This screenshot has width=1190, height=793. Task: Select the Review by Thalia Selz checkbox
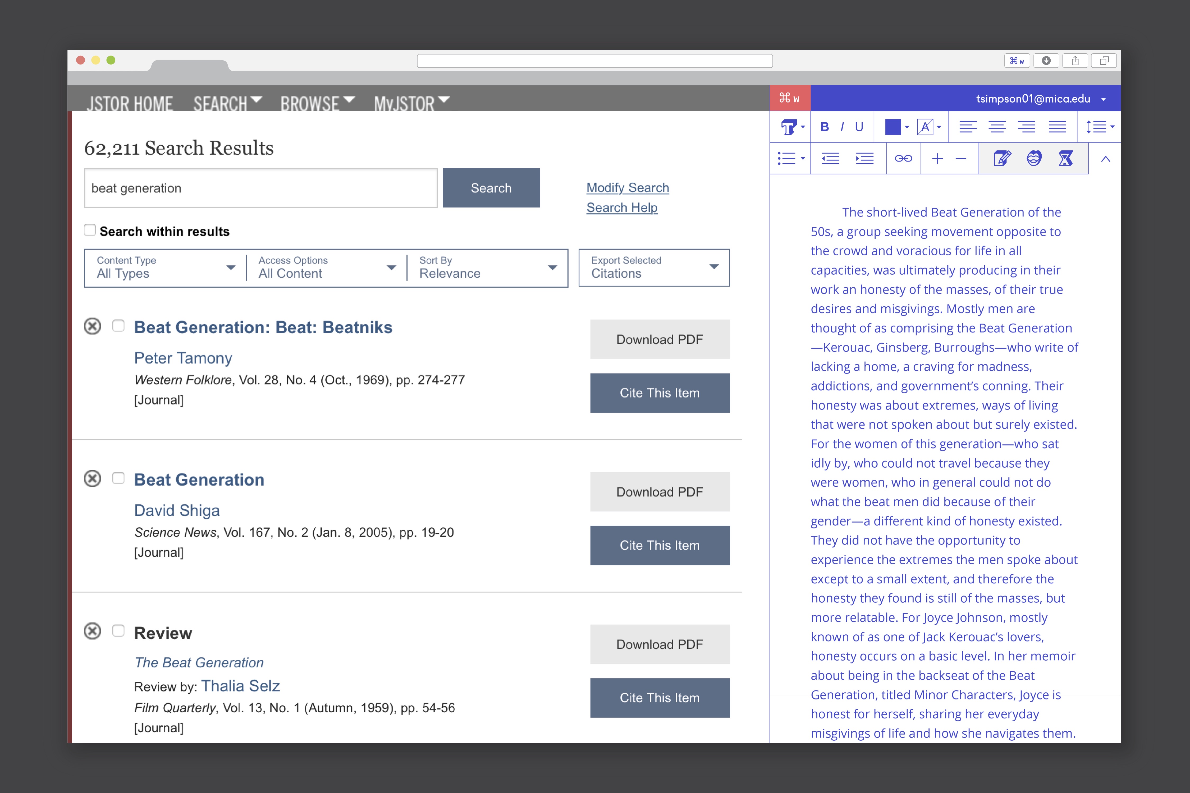[x=118, y=631]
